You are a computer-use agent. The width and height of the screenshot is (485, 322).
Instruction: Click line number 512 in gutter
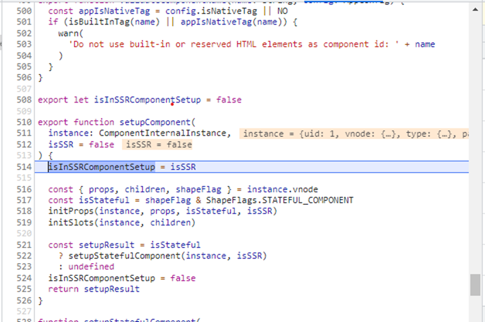click(x=24, y=145)
